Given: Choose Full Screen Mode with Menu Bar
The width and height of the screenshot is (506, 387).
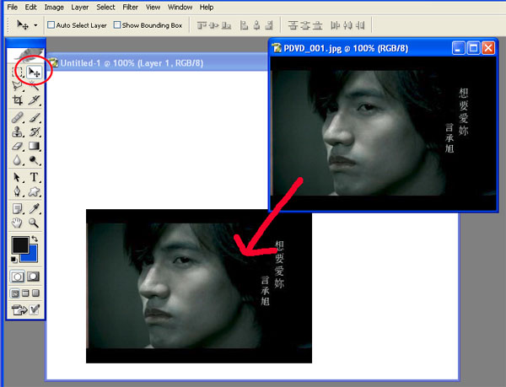Looking at the screenshot, I should coord(25,293).
